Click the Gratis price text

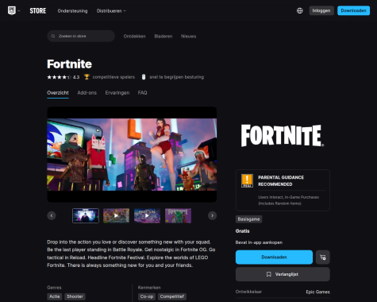[x=242, y=231]
